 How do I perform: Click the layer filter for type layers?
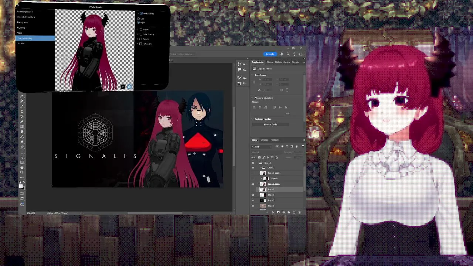pos(287,146)
